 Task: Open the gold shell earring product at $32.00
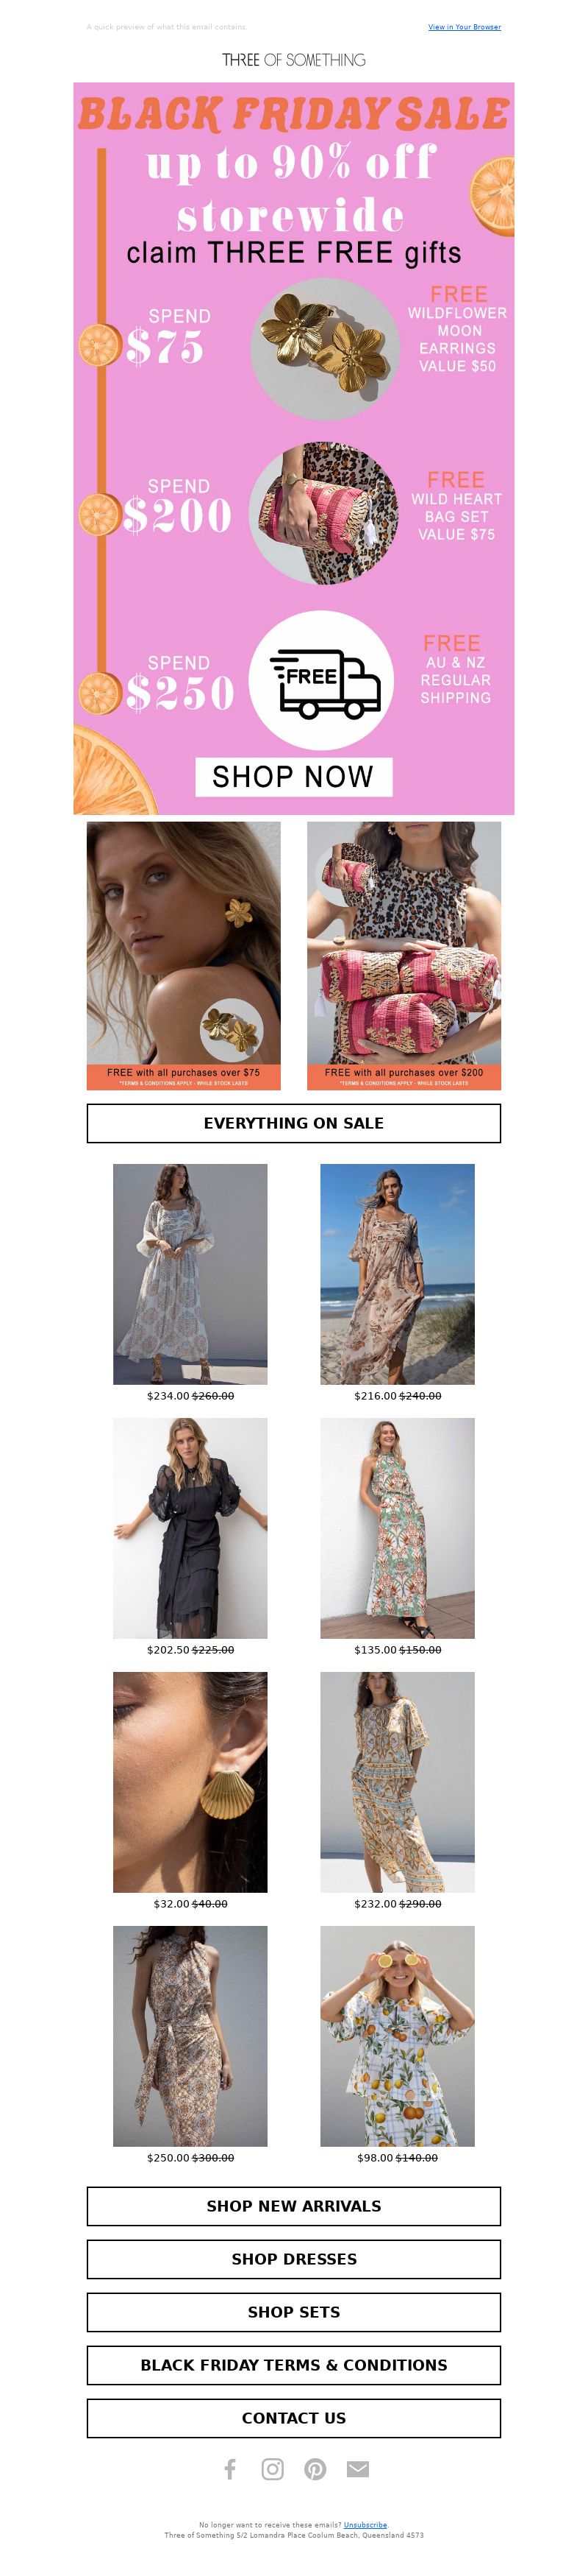pyautogui.click(x=190, y=1782)
